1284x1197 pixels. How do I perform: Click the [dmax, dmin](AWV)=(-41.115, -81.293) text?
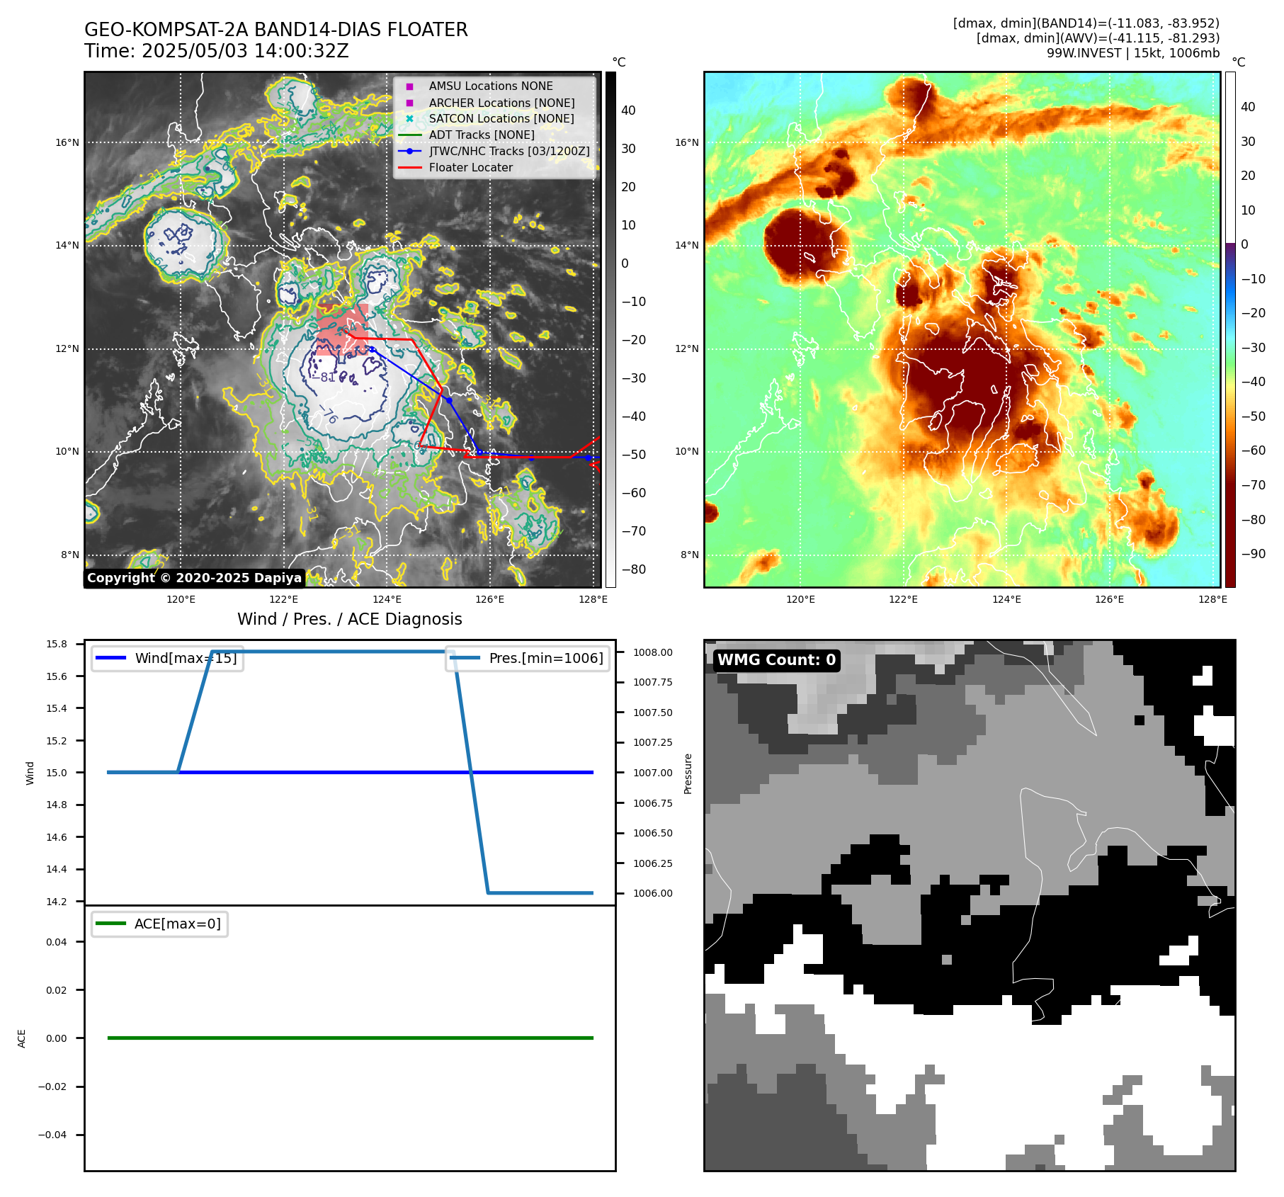pyautogui.click(x=1098, y=38)
